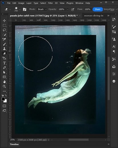Switch to the woman-diving-in document tab

[x=94, y=16]
